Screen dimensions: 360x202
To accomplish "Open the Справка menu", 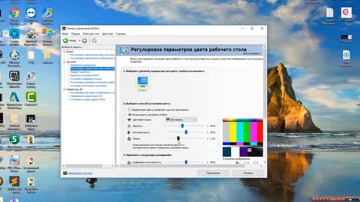I will [120, 34].
